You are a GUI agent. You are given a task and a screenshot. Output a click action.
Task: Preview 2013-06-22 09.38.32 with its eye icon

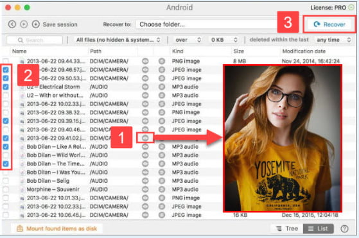145,112
